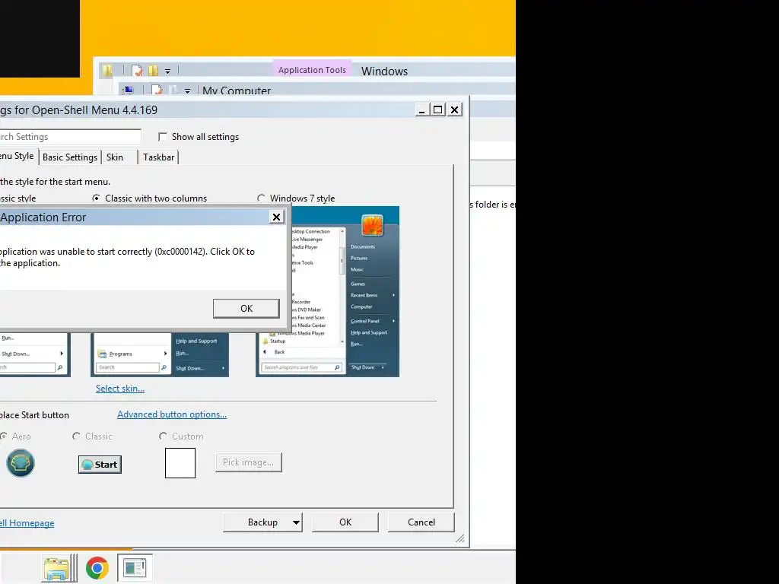Screen dimensions: 779x584
Task: Open quick access dropdown in Windows explorer window
Action: [167, 71]
